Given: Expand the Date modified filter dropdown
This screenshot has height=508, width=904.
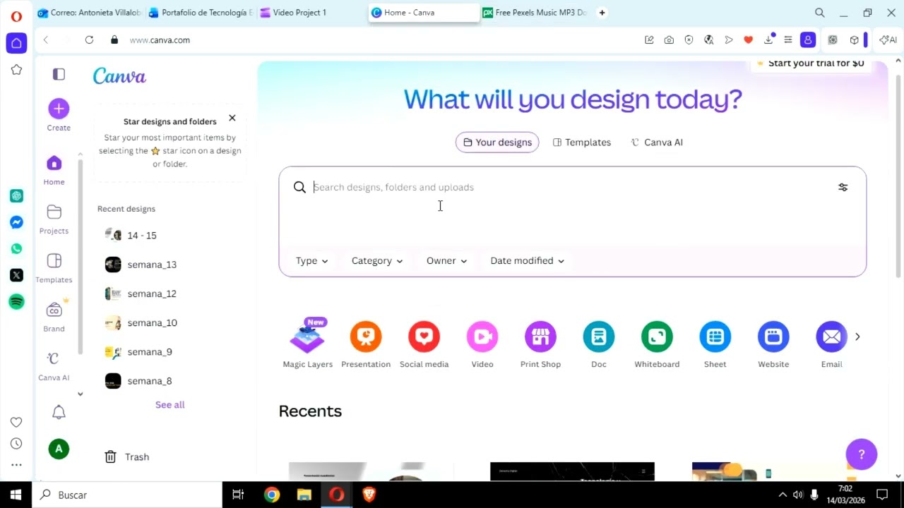Looking at the screenshot, I should pyautogui.click(x=527, y=261).
